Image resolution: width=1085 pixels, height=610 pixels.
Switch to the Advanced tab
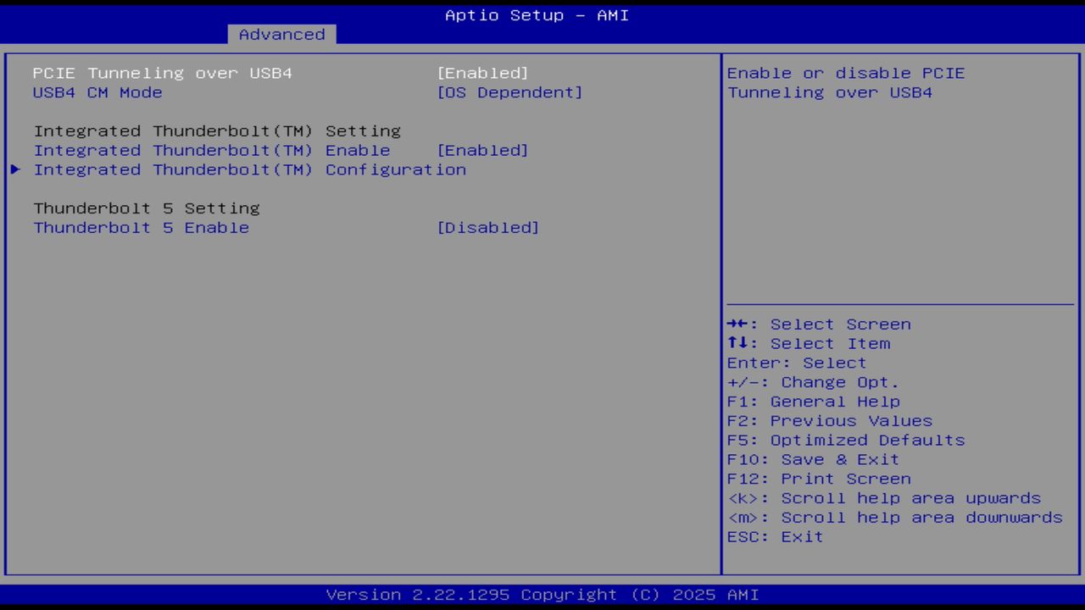pos(281,34)
